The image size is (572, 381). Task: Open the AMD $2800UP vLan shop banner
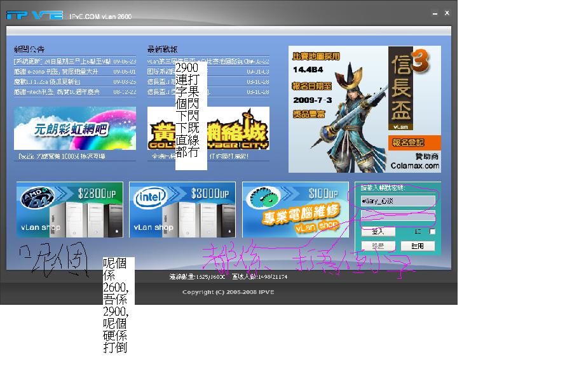pyautogui.click(x=70, y=210)
